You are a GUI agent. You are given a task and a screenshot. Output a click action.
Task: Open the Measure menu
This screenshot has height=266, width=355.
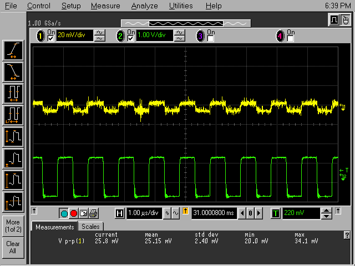point(105,6)
